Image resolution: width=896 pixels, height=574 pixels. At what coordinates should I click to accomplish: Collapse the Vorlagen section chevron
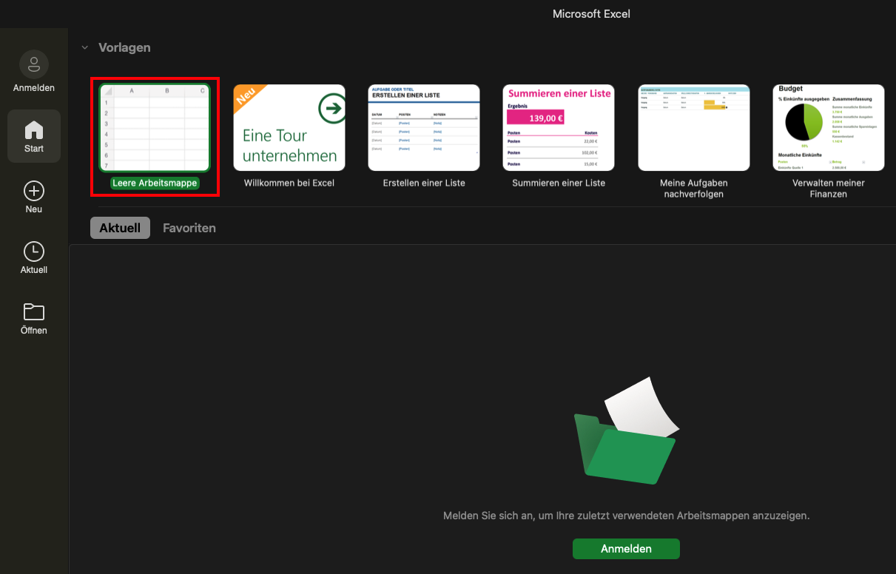[85, 48]
